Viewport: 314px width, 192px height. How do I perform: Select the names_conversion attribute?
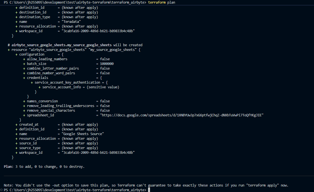[42, 101]
